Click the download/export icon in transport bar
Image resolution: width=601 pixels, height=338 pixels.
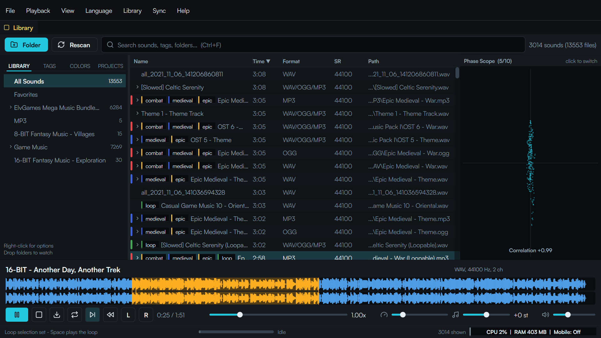(x=57, y=315)
